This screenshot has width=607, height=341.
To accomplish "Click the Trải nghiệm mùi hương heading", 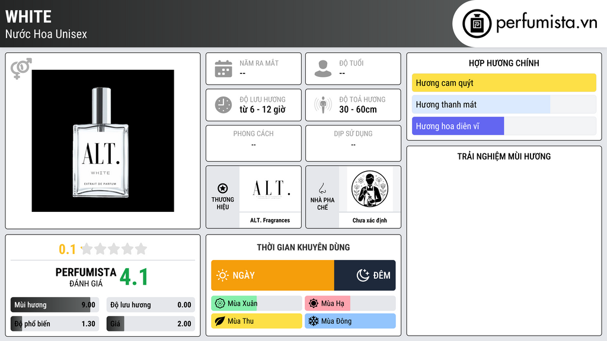I will 504,156.
